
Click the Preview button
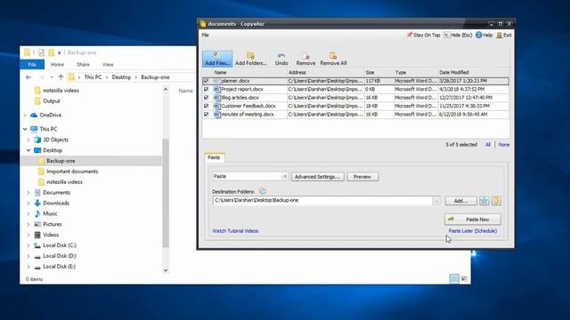point(362,177)
